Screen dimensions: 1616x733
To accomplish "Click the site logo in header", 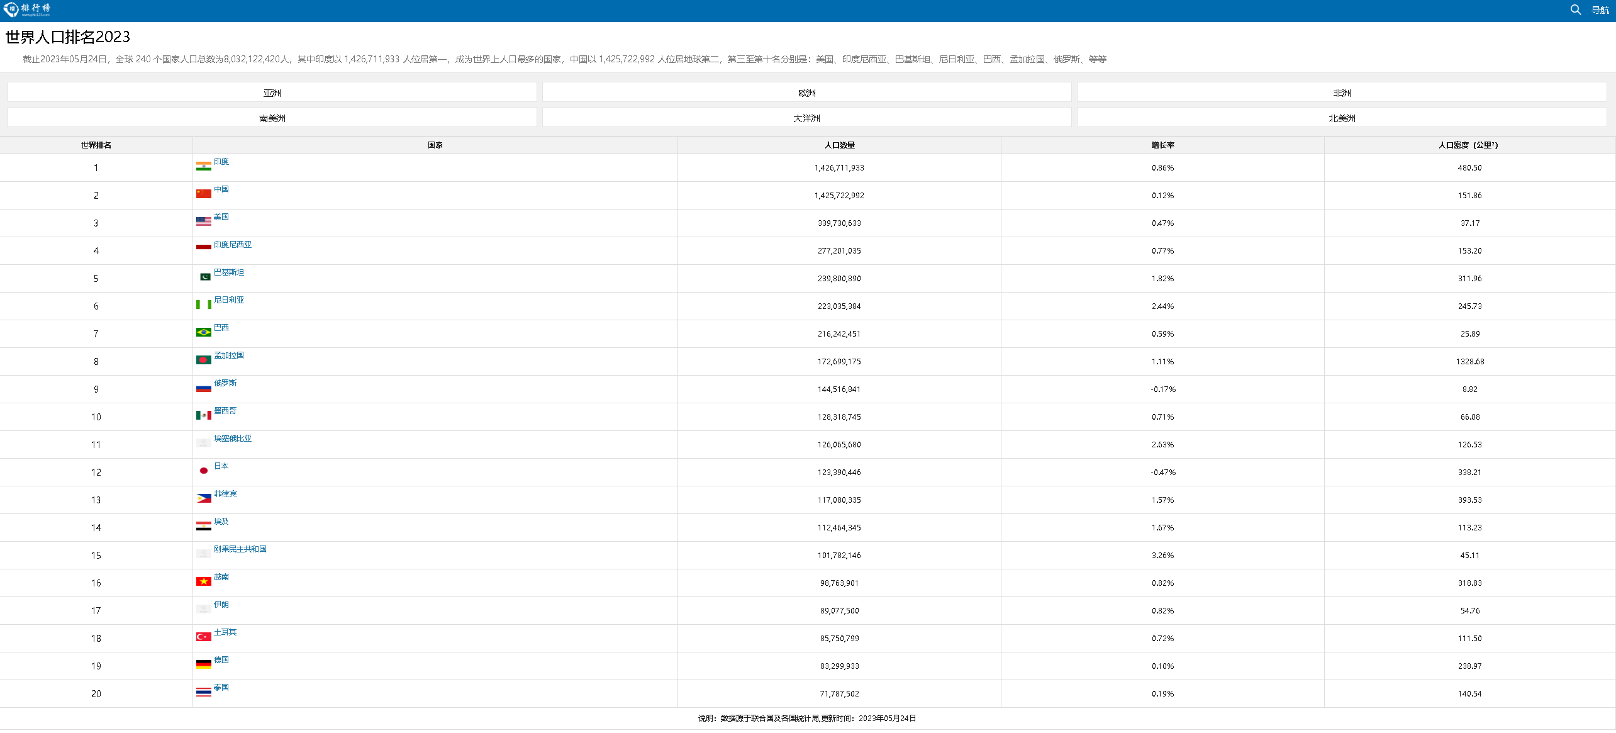I will 27,9.
